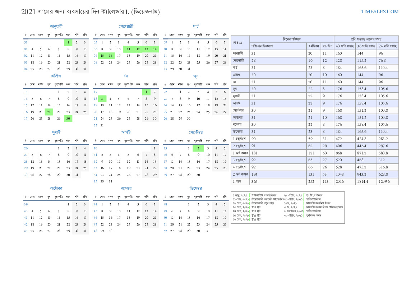This screenshot has height=297, width=420.
Task: Click the জানুয়ারী month heading
Action: click(x=56, y=26)
